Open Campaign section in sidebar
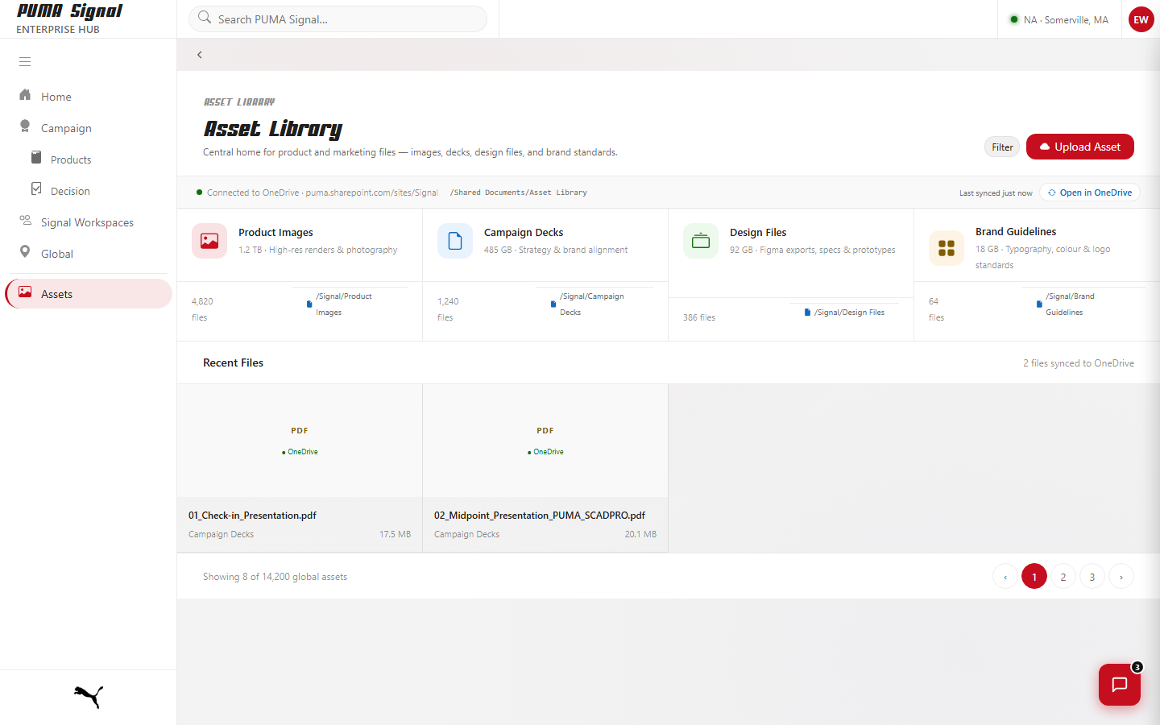 pyautogui.click(x=89, y=128)
